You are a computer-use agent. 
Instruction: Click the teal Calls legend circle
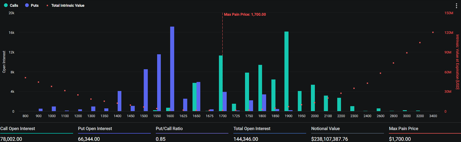(6, 5)
